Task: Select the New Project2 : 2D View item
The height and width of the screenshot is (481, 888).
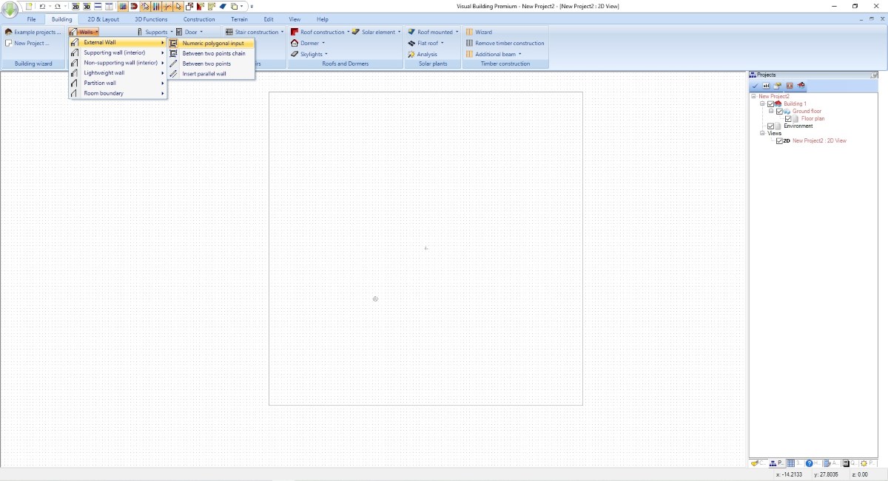Action: click(819, 140)
